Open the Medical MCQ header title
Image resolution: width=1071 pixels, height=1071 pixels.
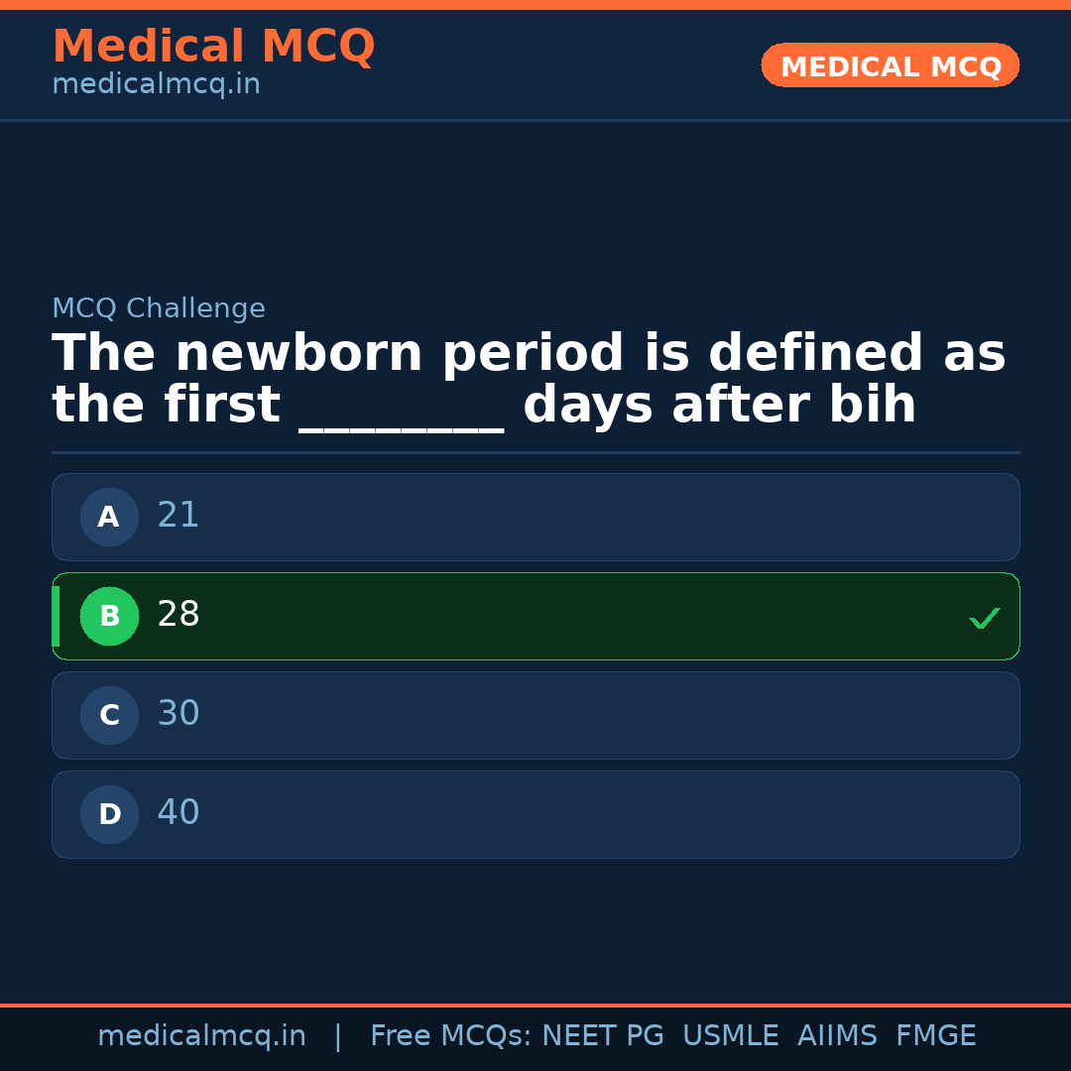click(213, 47)
